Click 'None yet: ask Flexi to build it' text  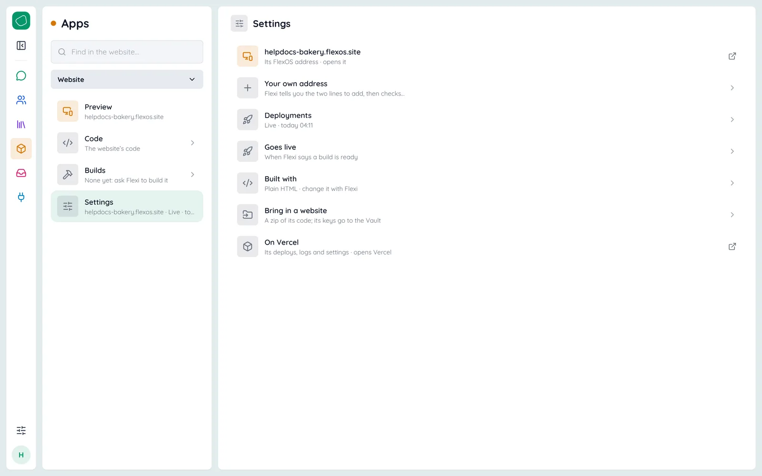point(126,180)
